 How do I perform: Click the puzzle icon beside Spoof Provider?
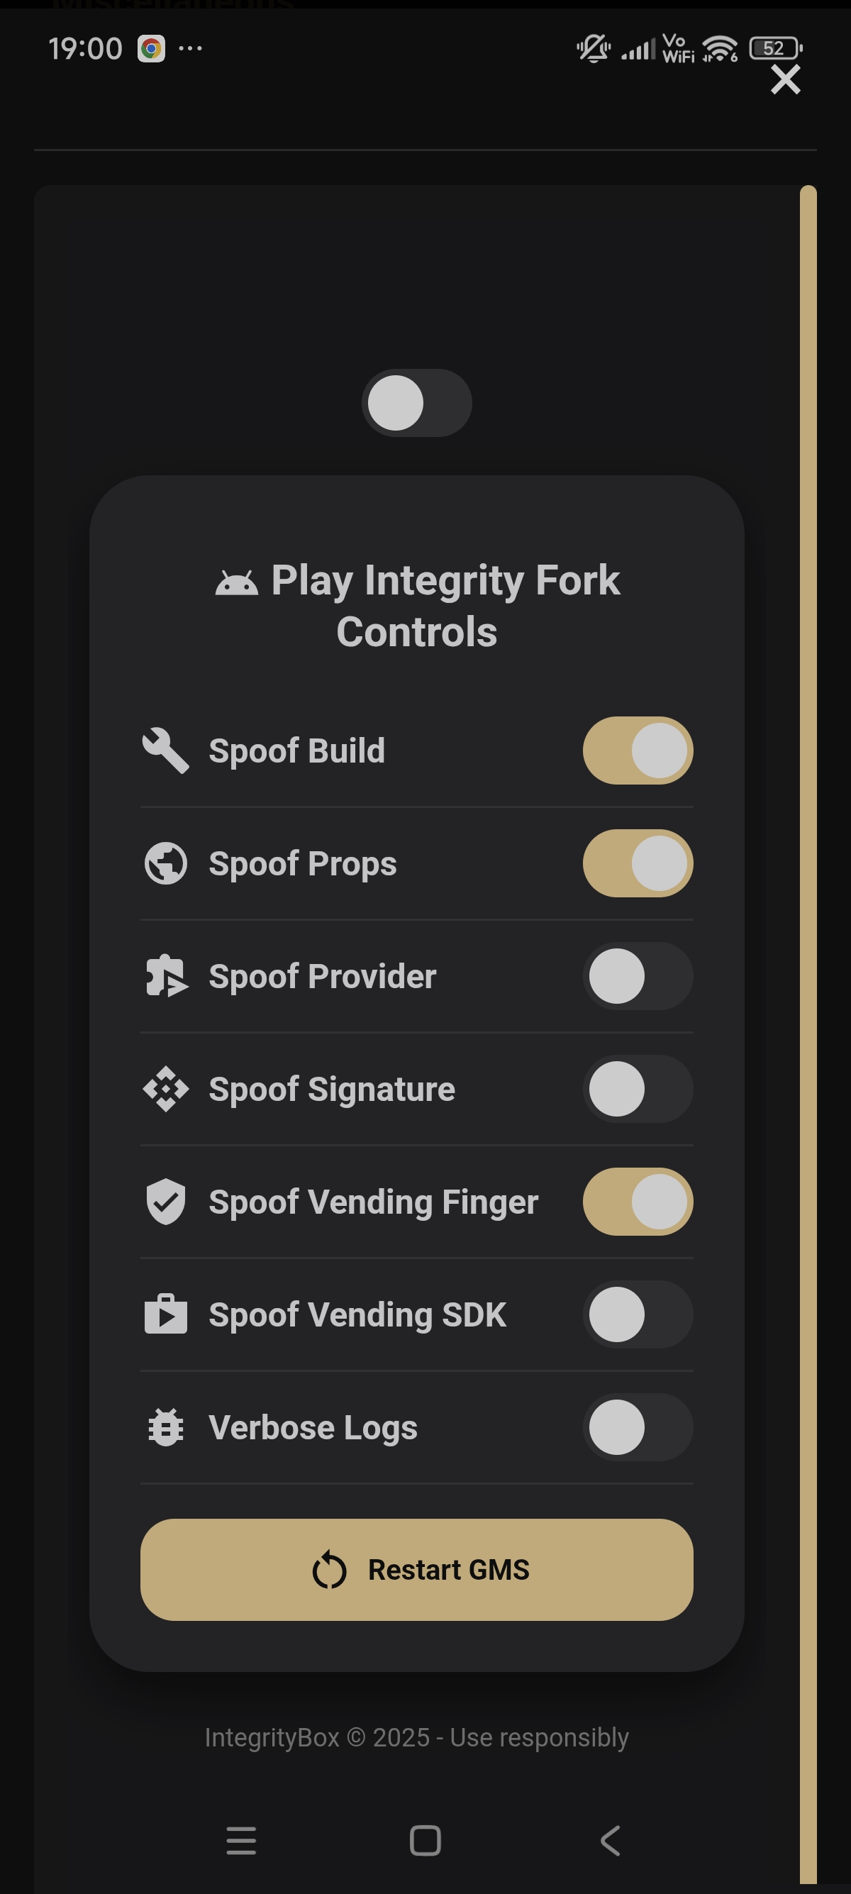pyautogui.click(x=166, y=976)
